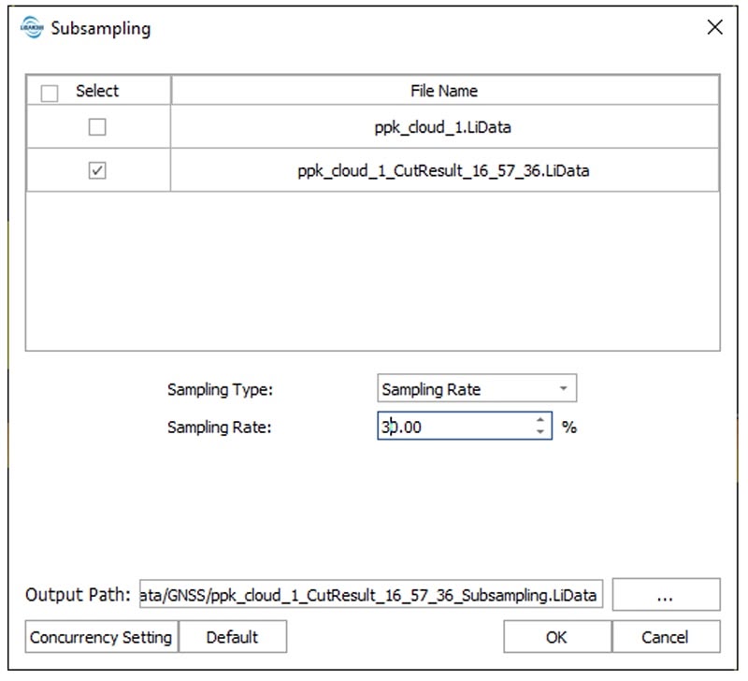
Task: Increase Sampling Rate with the up arrow
Action: pos(540,421)
